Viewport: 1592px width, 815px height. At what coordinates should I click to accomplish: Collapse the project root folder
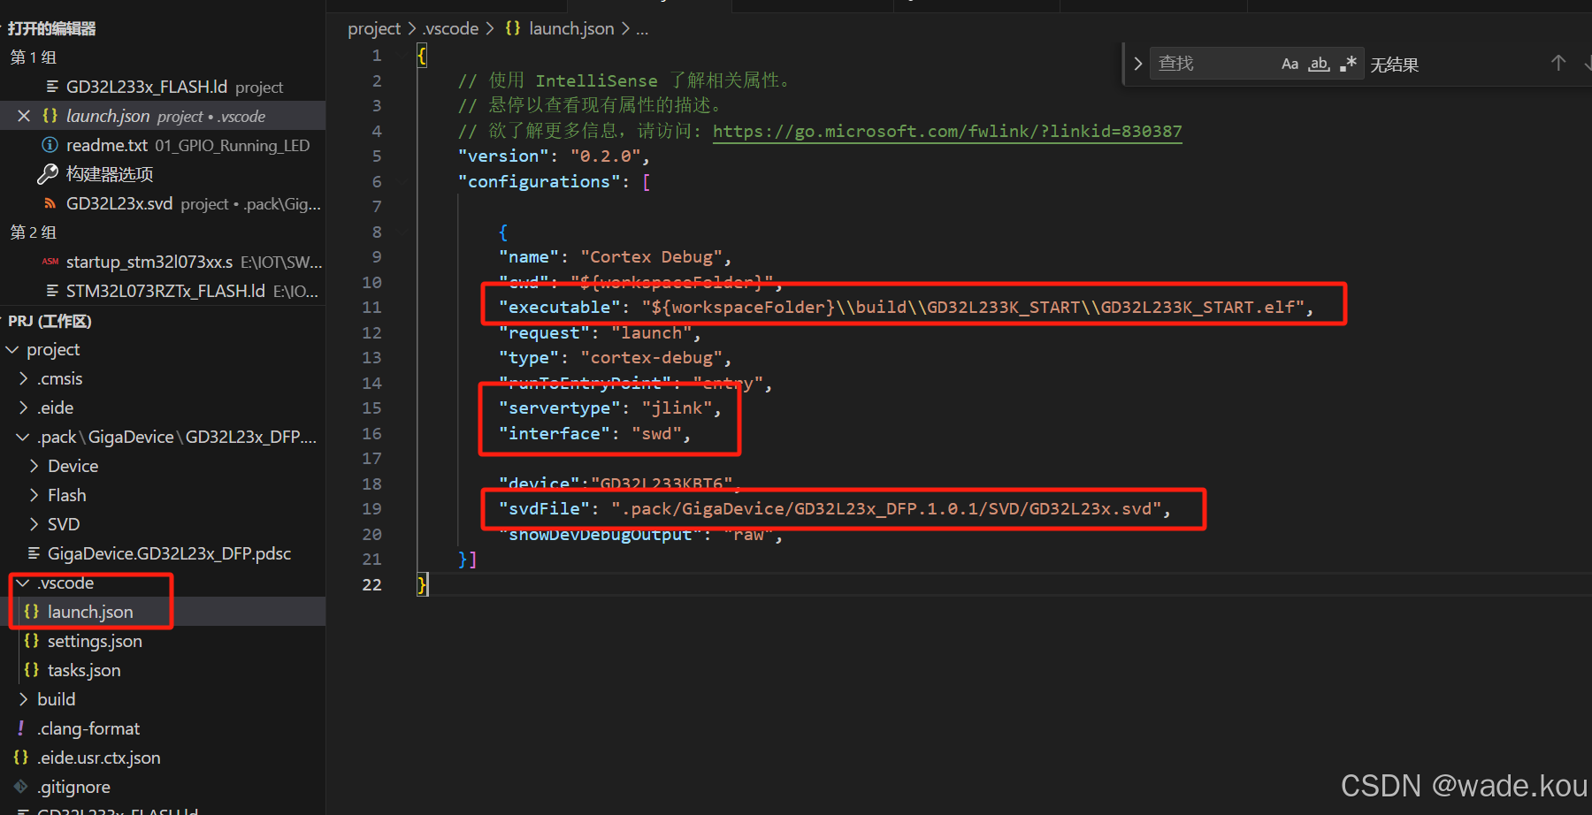tap(12, 350)
